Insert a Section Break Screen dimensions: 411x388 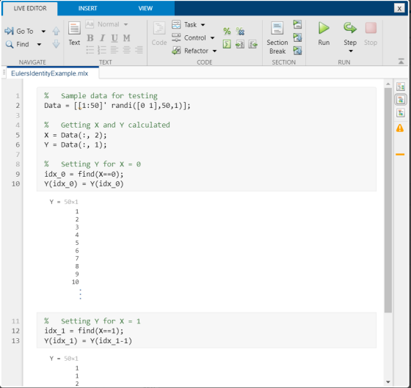(x=277, y=37)
